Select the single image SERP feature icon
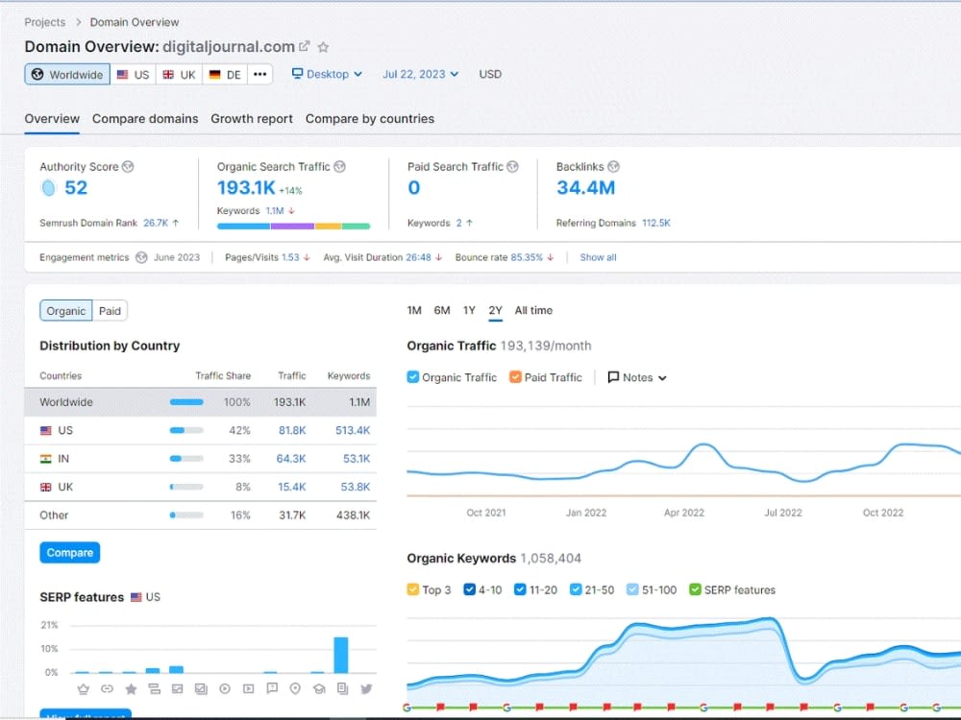Screen dimensions: 961x720 [178, 688]
